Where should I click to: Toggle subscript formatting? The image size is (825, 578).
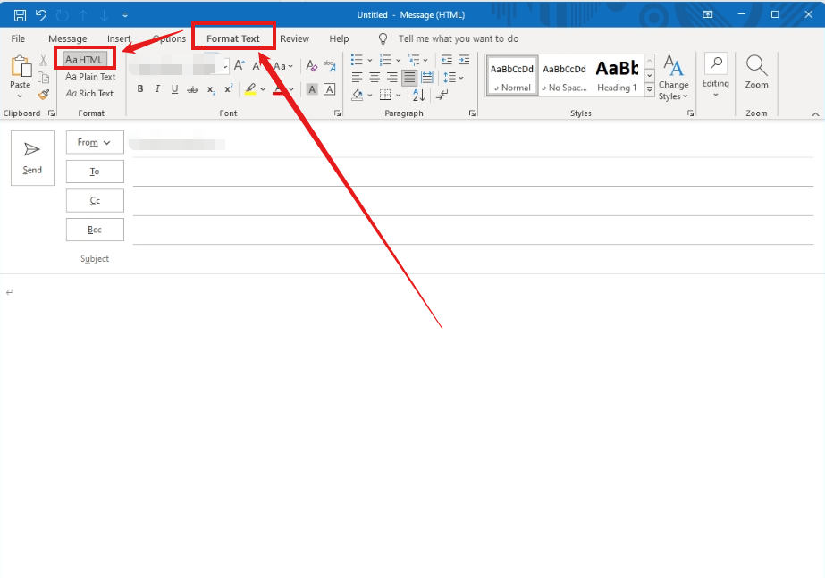click(x=210, y=89)
